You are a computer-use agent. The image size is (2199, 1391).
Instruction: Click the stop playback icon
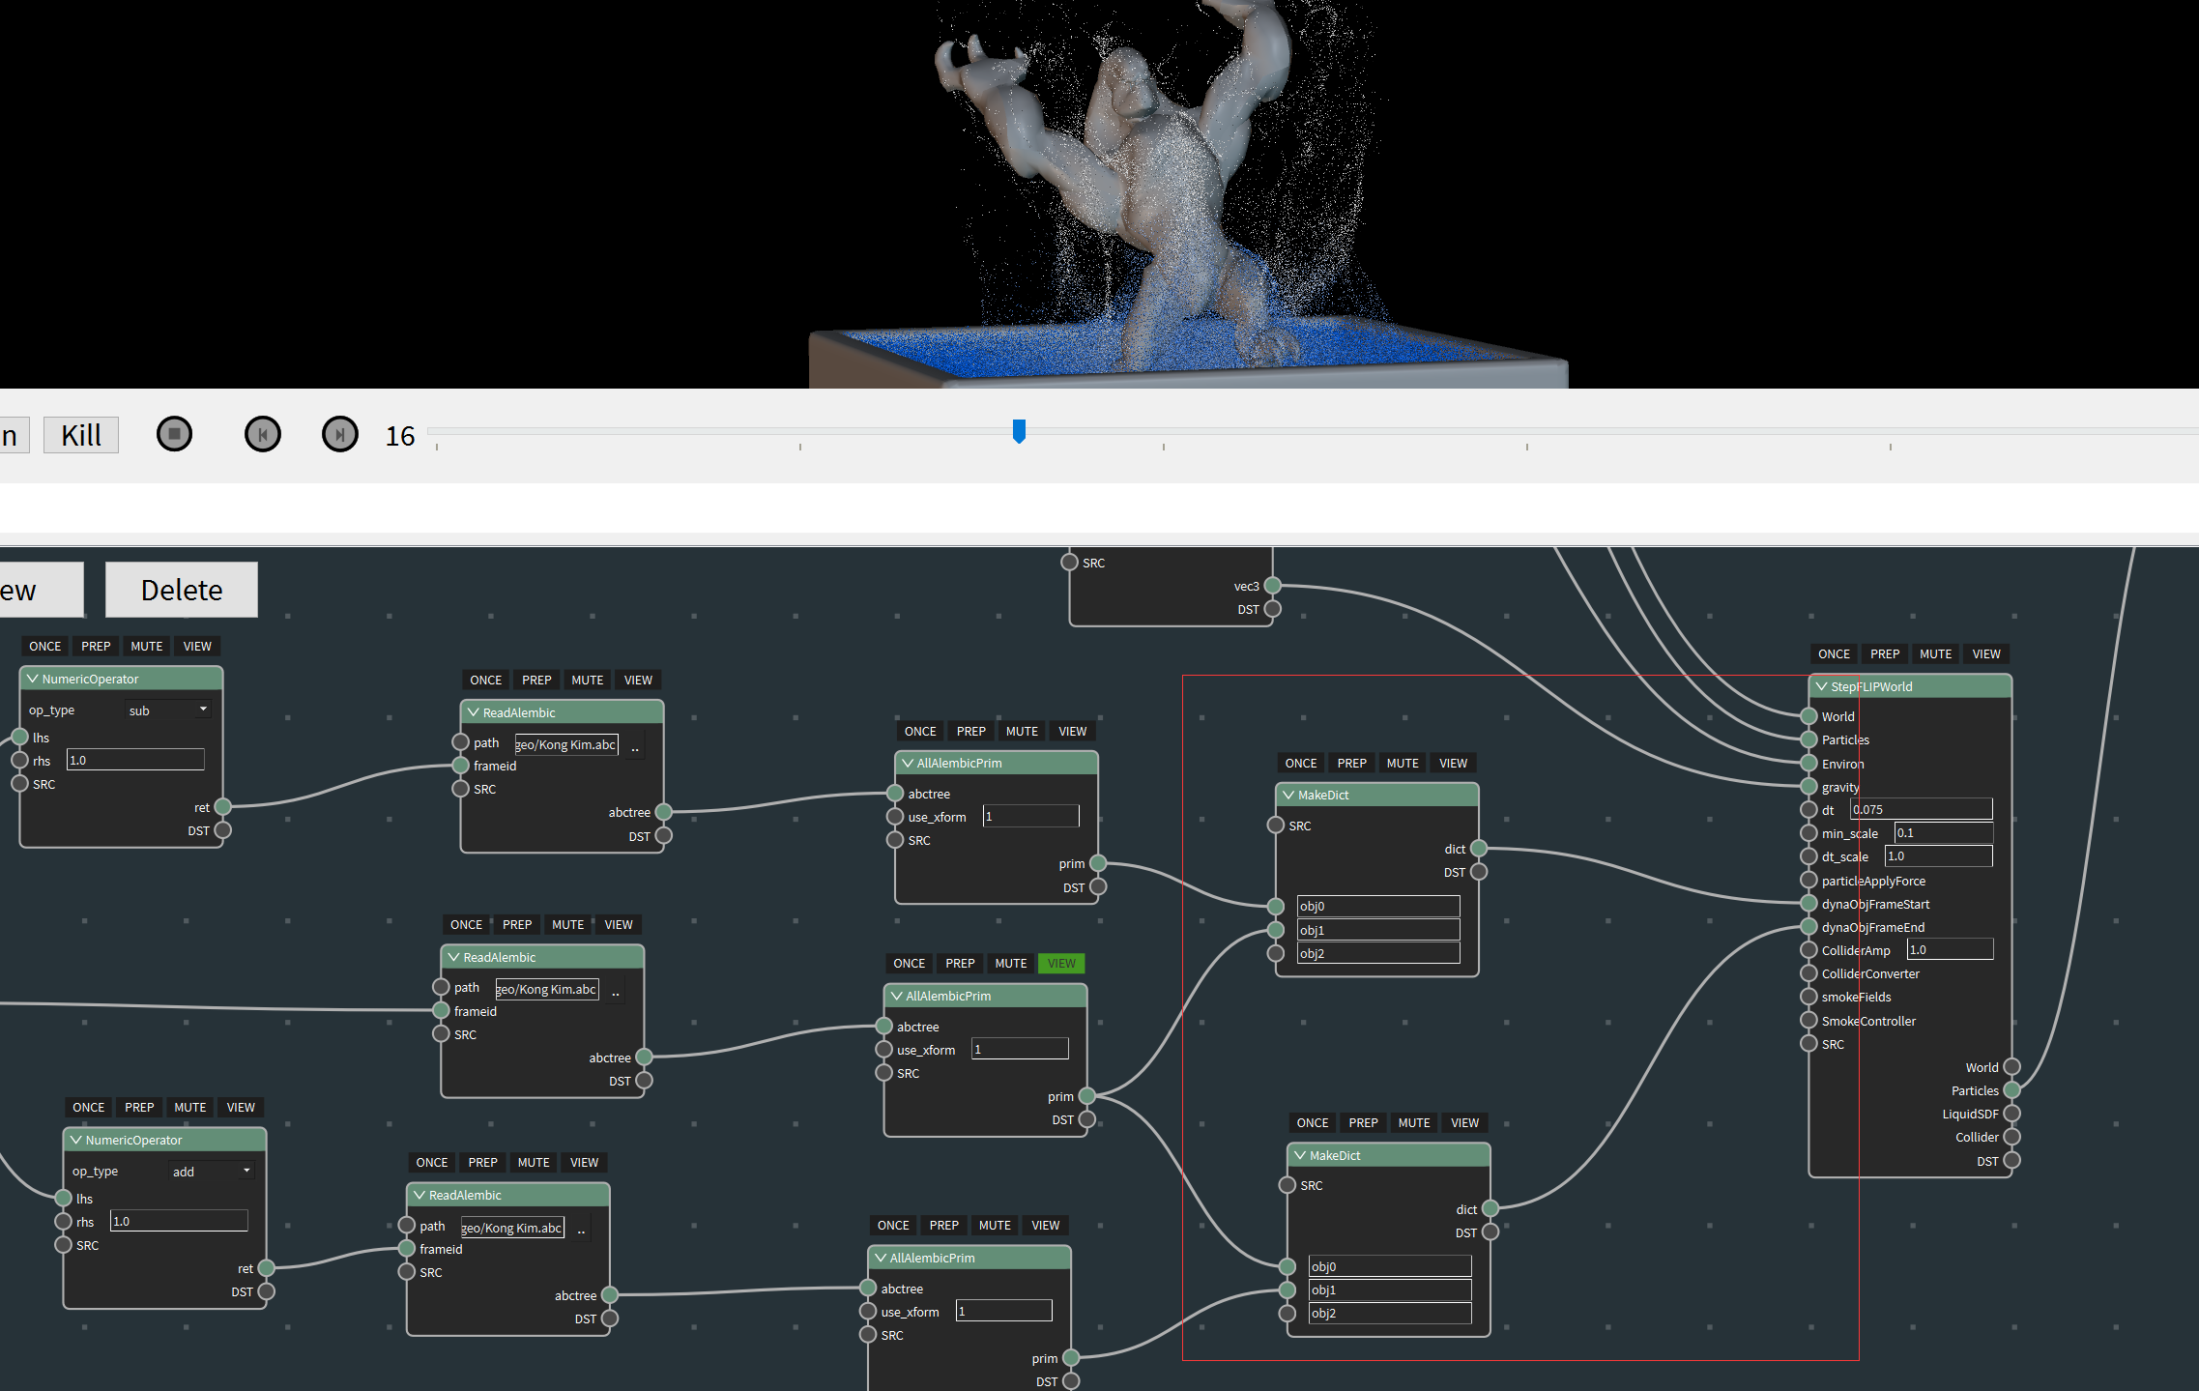point(174,434)
